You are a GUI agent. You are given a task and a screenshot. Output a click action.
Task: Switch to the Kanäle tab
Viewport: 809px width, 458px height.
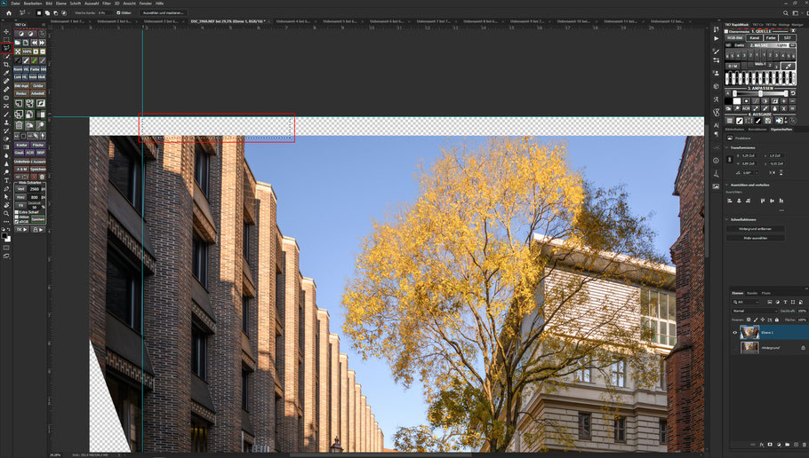pos(752,293)
